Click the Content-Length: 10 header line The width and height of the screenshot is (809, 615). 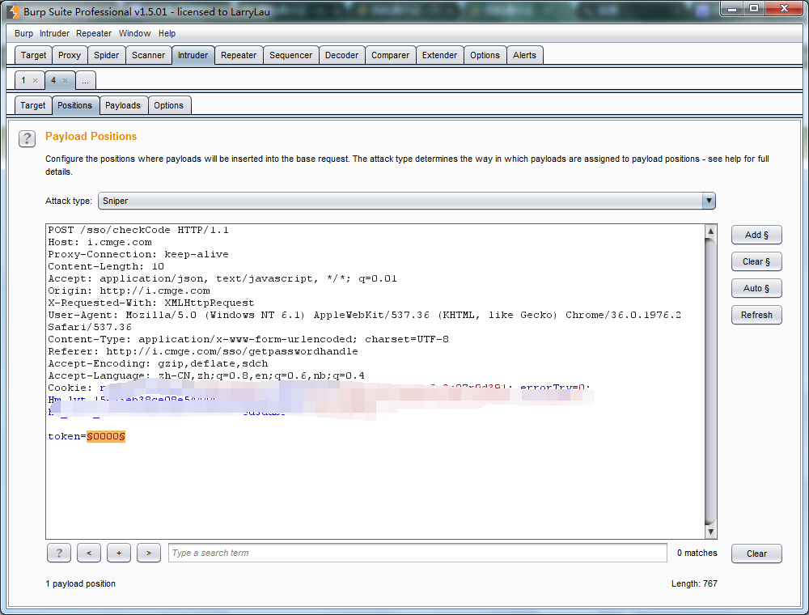(x=106, y=267)
